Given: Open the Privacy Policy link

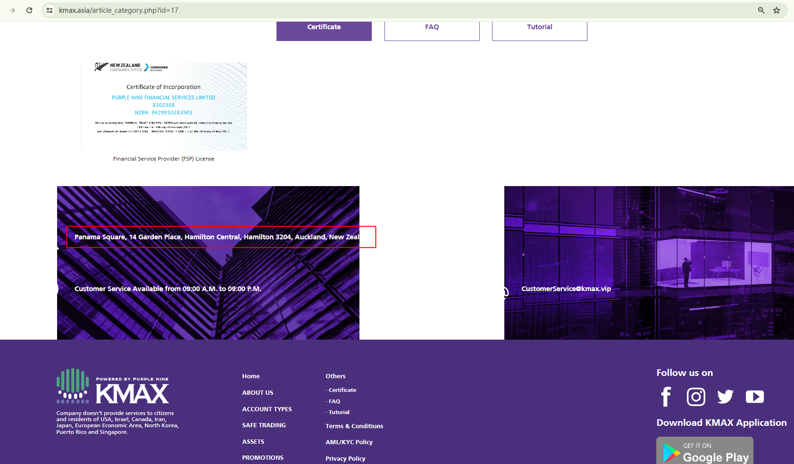Looking at the screenshot, I should (x=345, y=459).
